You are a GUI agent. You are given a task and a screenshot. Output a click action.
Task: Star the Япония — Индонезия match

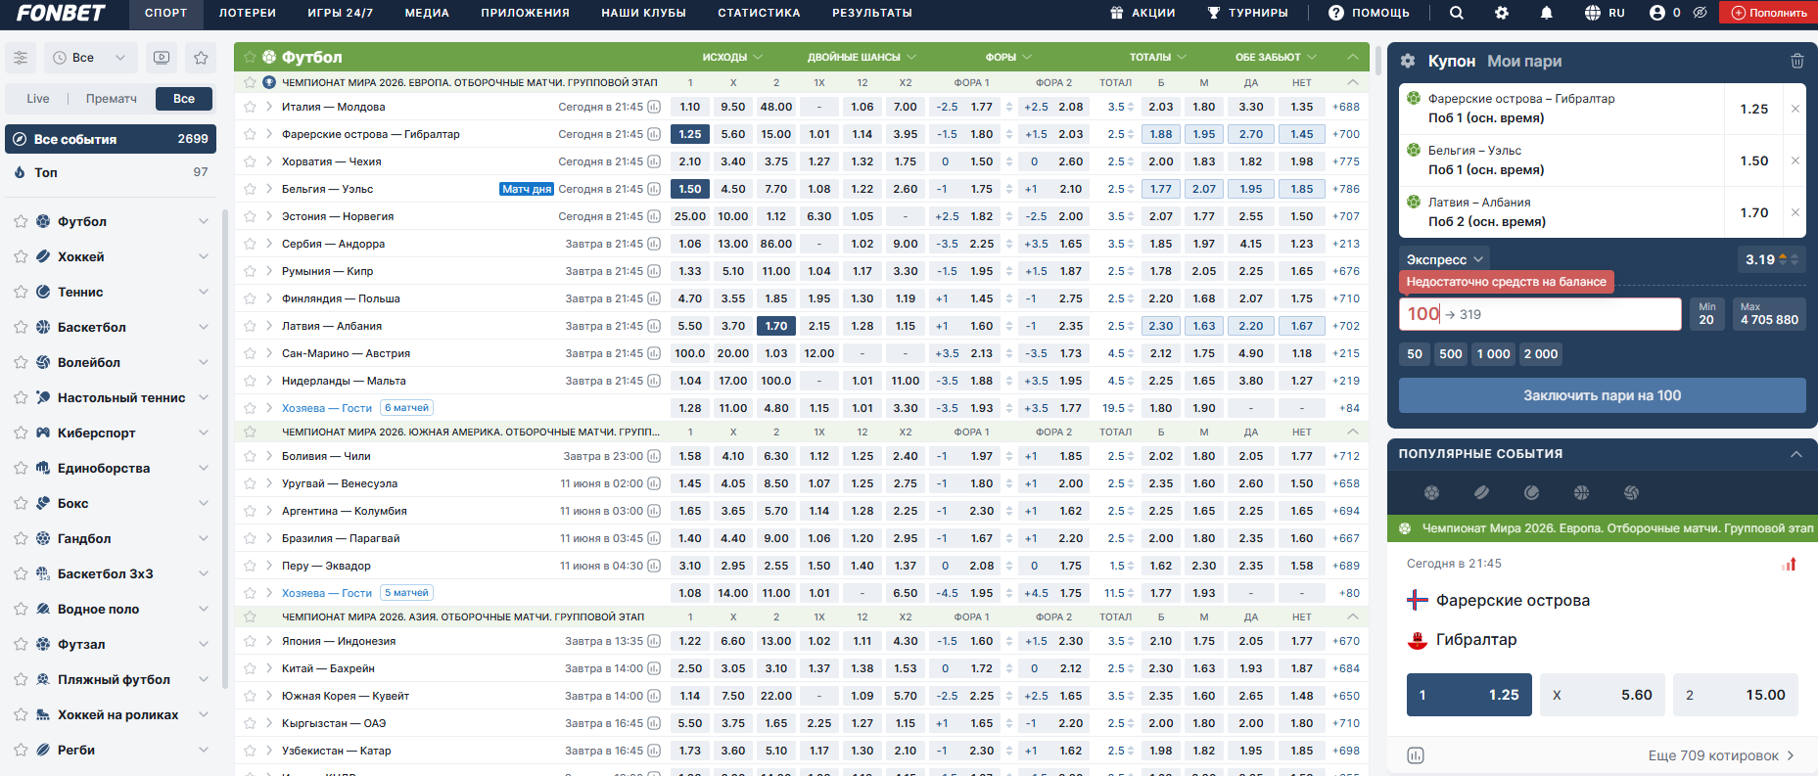pos(250,641)
